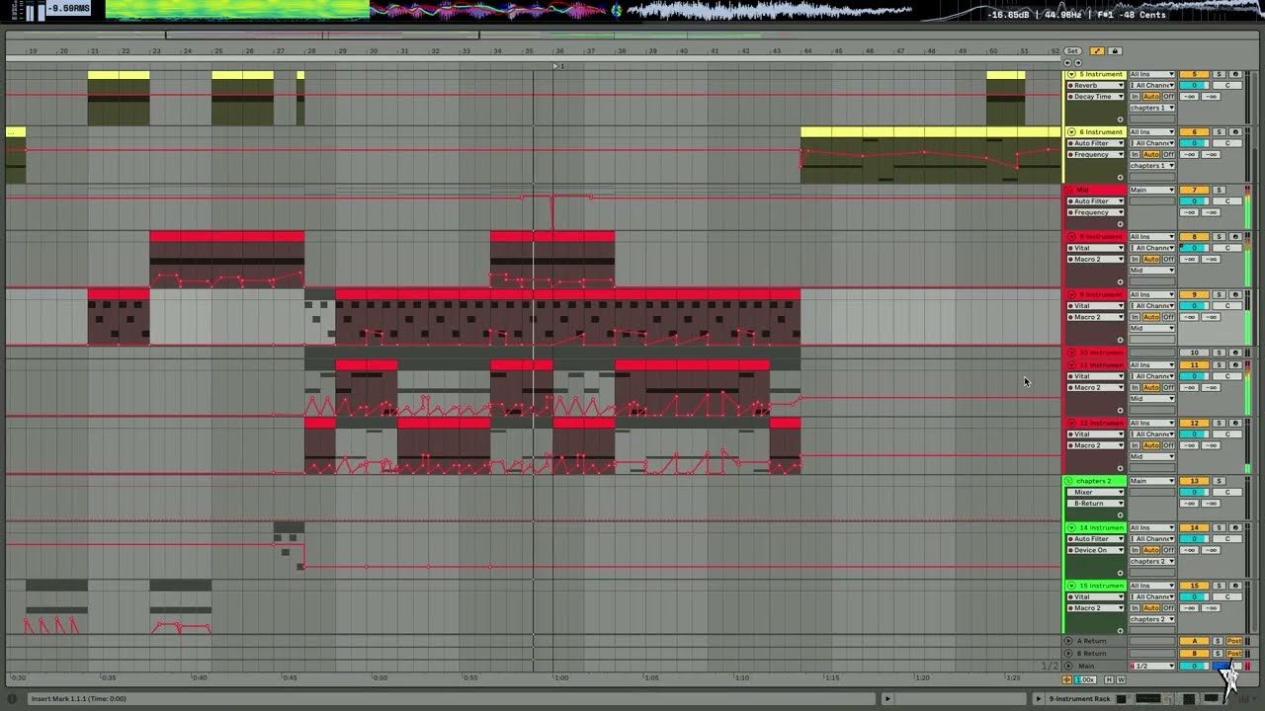This screenshot has width=1265, height=711.
Task: Open Mixer device chooser on chapters 2
Action: click(x=1095, y=492)
